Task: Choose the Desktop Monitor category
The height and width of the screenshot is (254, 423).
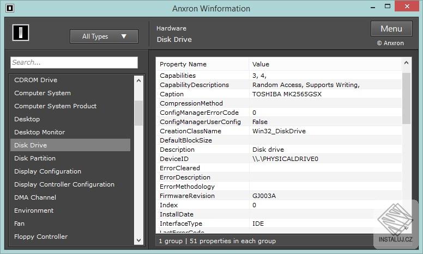Action: pos(40,132)
